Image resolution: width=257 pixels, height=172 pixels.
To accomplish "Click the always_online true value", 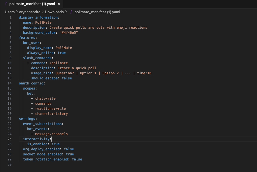I will (x=61, y=53).
